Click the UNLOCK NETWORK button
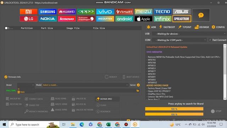The image size is (227, 128). click(x=83, y=110)
